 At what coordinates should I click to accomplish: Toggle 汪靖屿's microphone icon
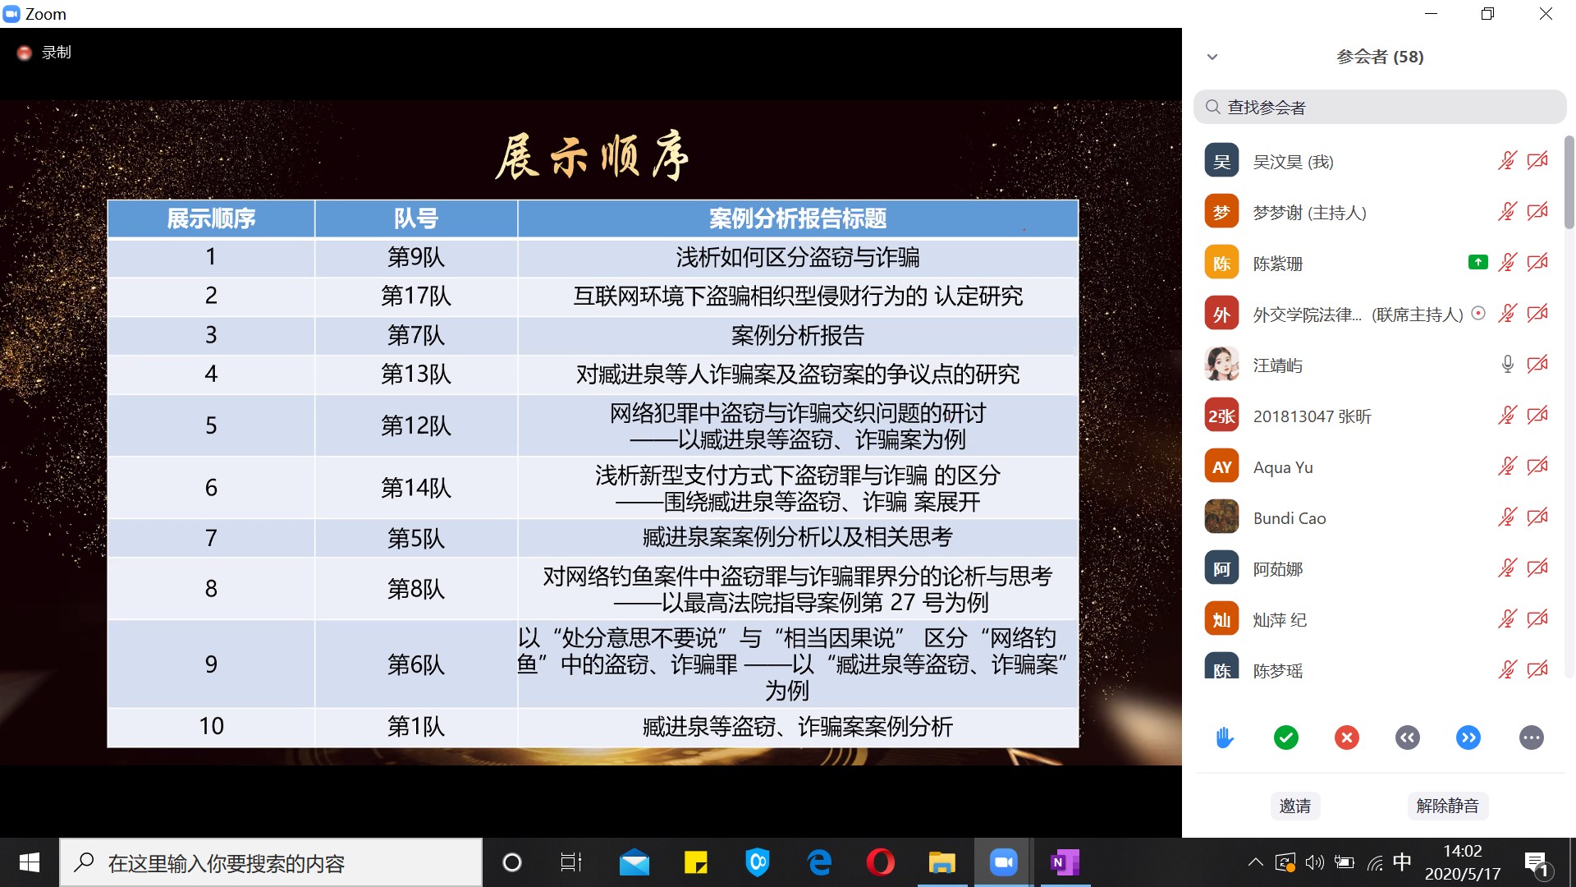tap(1507, 365)
